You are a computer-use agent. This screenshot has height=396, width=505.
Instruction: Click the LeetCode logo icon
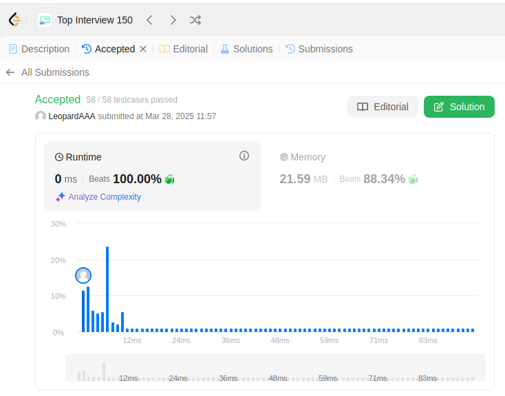[x=14, y=20]
